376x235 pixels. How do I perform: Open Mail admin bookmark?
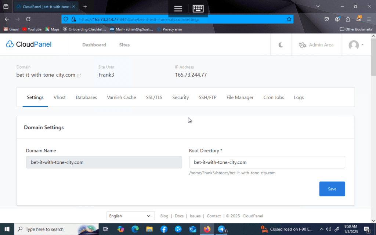131,29
